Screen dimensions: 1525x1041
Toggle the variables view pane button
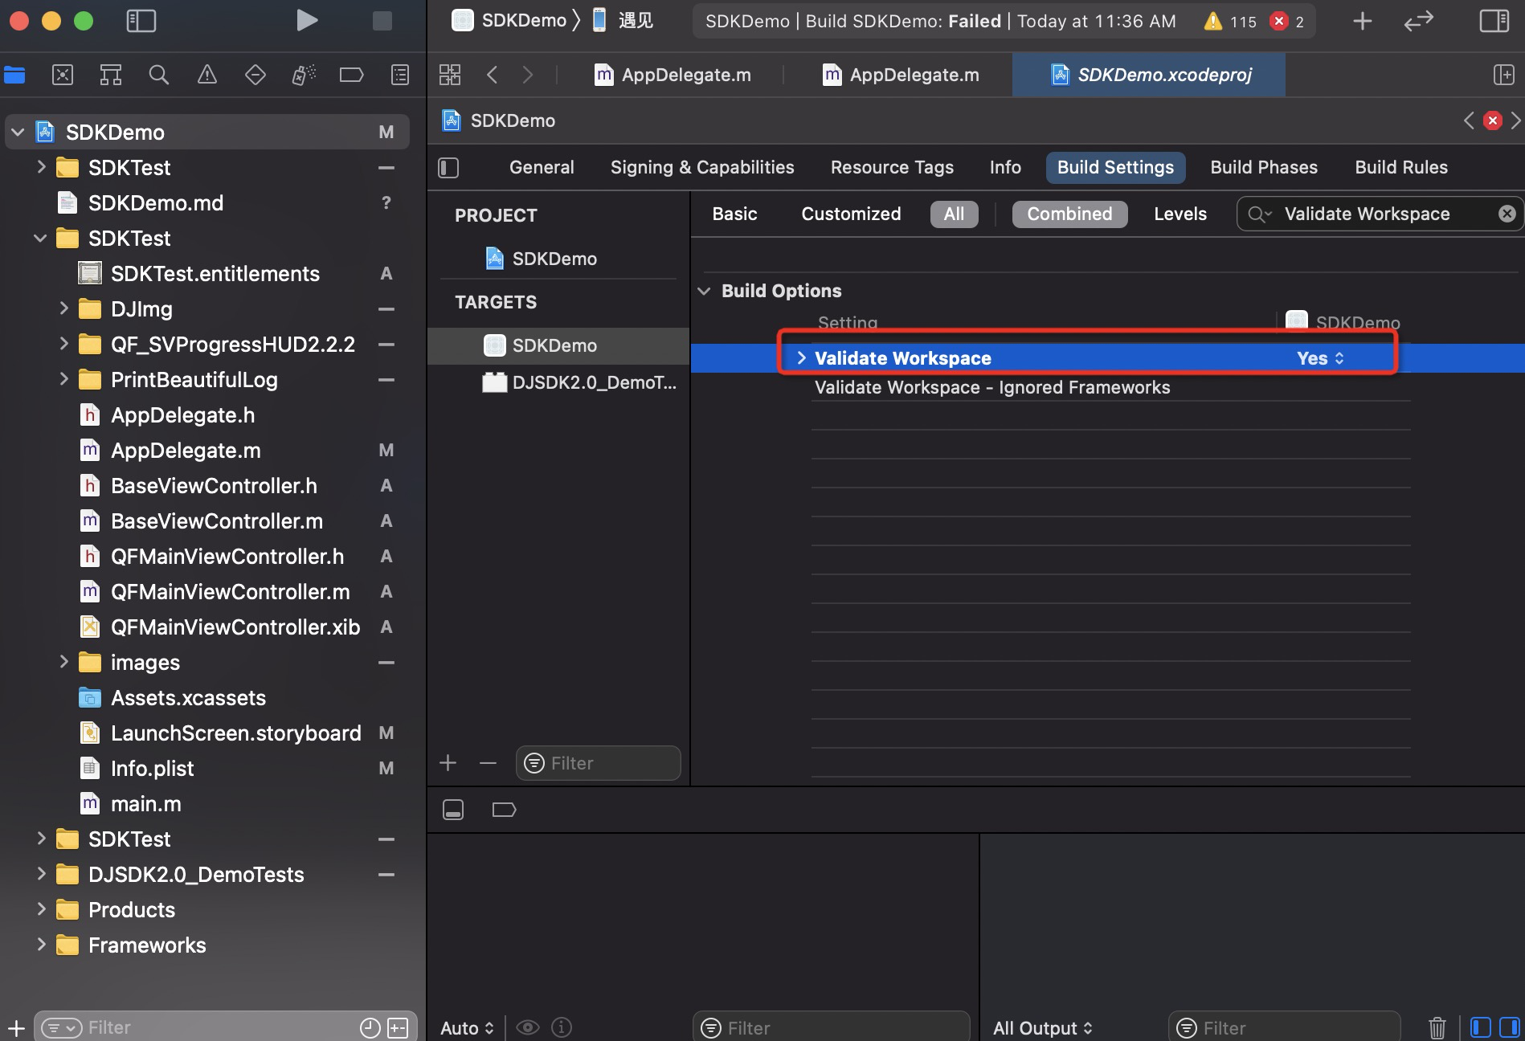coord(1481,1027)
